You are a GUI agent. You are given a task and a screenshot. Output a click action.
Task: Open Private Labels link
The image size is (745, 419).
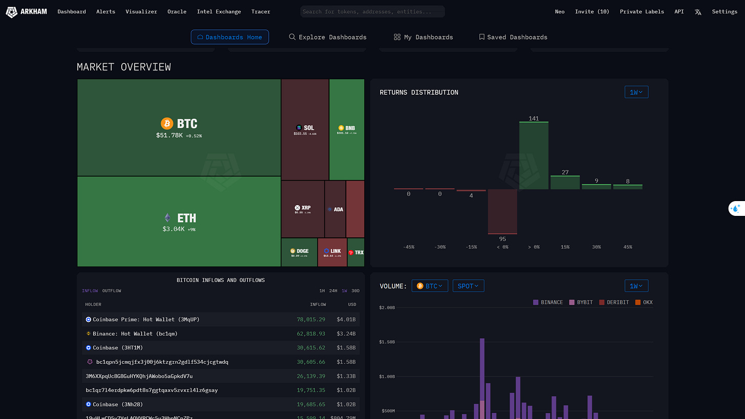642,11
